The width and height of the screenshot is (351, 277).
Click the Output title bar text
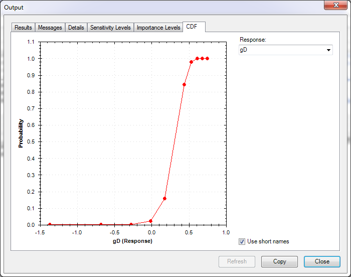[14, 8]
